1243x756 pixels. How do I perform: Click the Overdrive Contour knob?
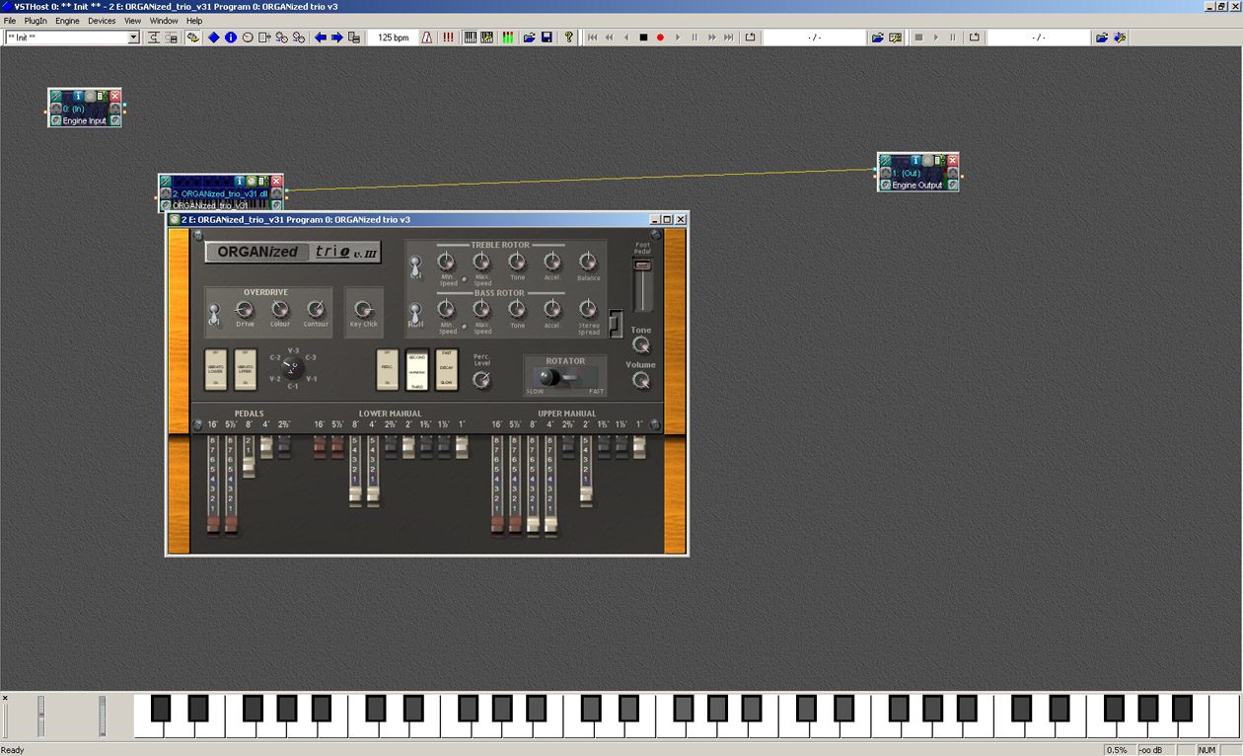pos(316,309)
